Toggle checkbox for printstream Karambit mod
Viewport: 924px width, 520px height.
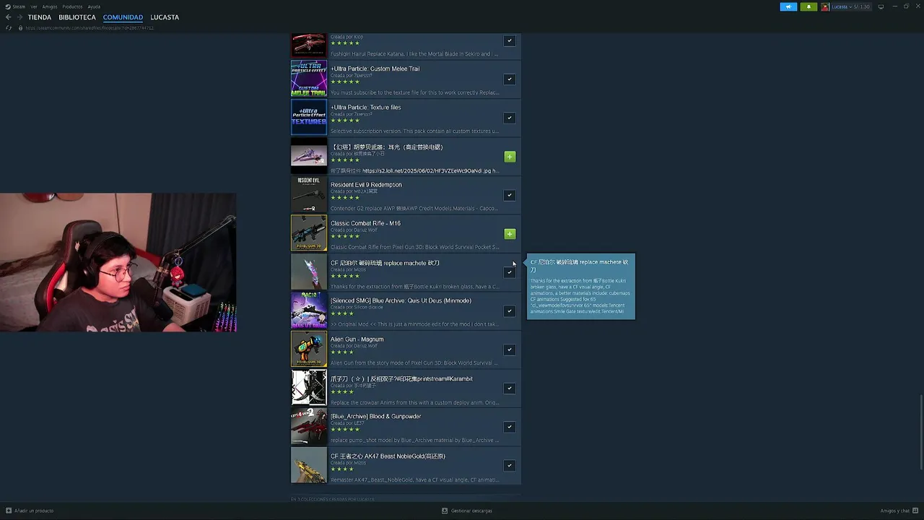click(x=510, y=388)
